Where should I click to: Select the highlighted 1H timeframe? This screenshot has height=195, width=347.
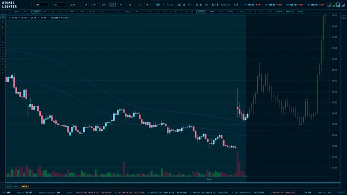(112, 5)
